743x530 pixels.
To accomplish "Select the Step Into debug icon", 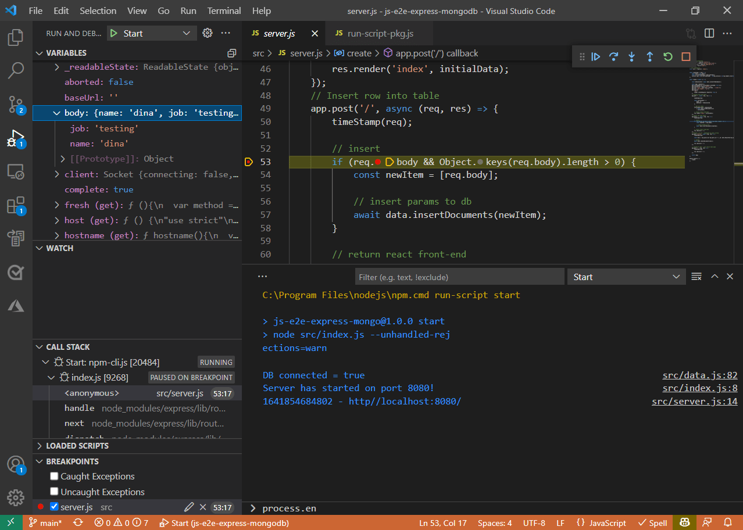I will coord(631,56).
